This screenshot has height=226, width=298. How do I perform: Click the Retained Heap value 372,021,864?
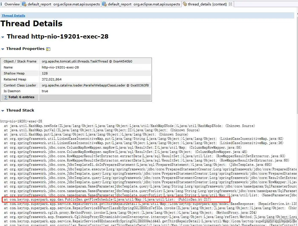point(52,79)
